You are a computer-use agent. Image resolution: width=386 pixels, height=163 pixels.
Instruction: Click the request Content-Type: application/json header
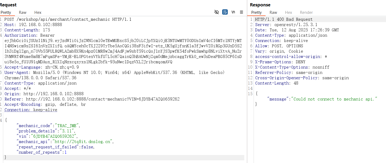coord(40,83)
